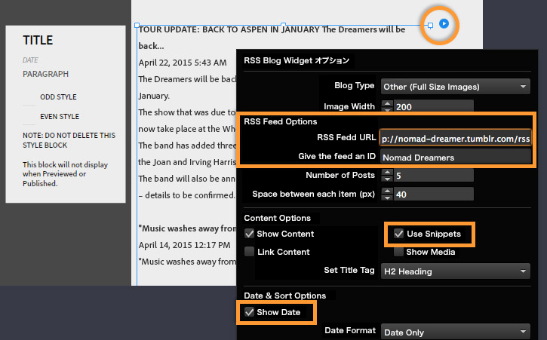Click the April 14, 2015 post date
Screen dimensions: 547x340
(184, 245)
